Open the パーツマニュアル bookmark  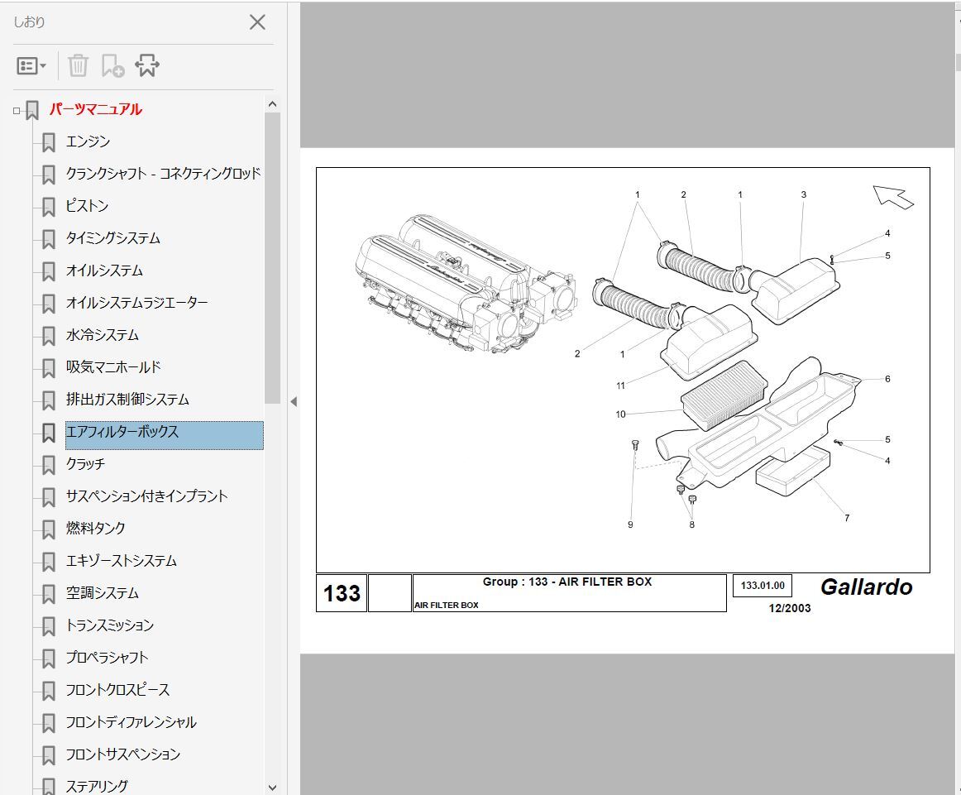click(x=96, y=110)
